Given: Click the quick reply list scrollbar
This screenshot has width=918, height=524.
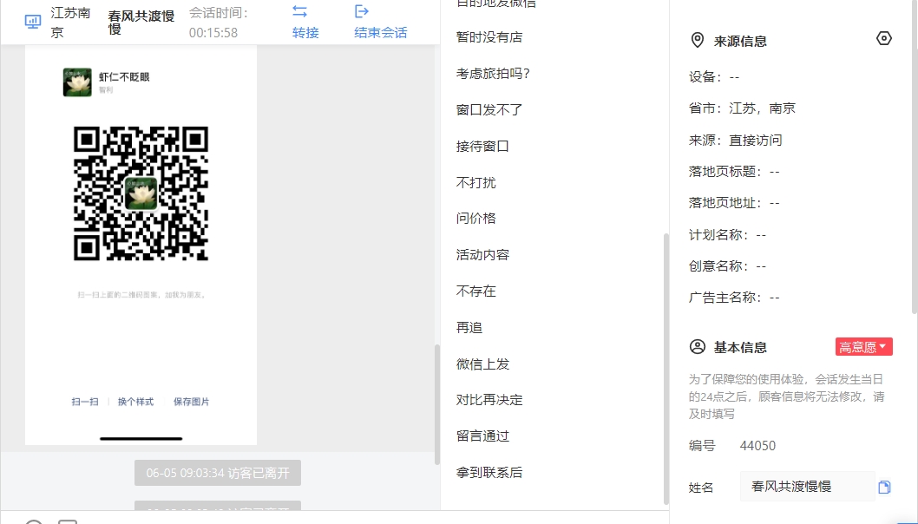Looking at the screenshot, I should coord(666,369).
